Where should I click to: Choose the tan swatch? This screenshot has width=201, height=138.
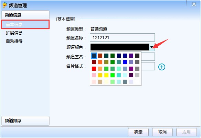pos(100,82)
